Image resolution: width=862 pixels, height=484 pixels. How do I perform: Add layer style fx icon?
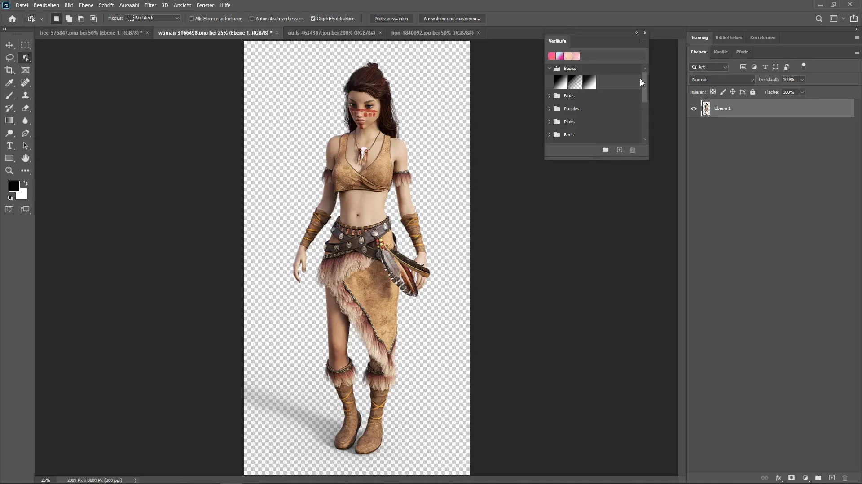[x=778, y=478]
